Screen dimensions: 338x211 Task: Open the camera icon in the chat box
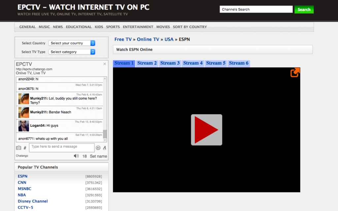(19, 148)
